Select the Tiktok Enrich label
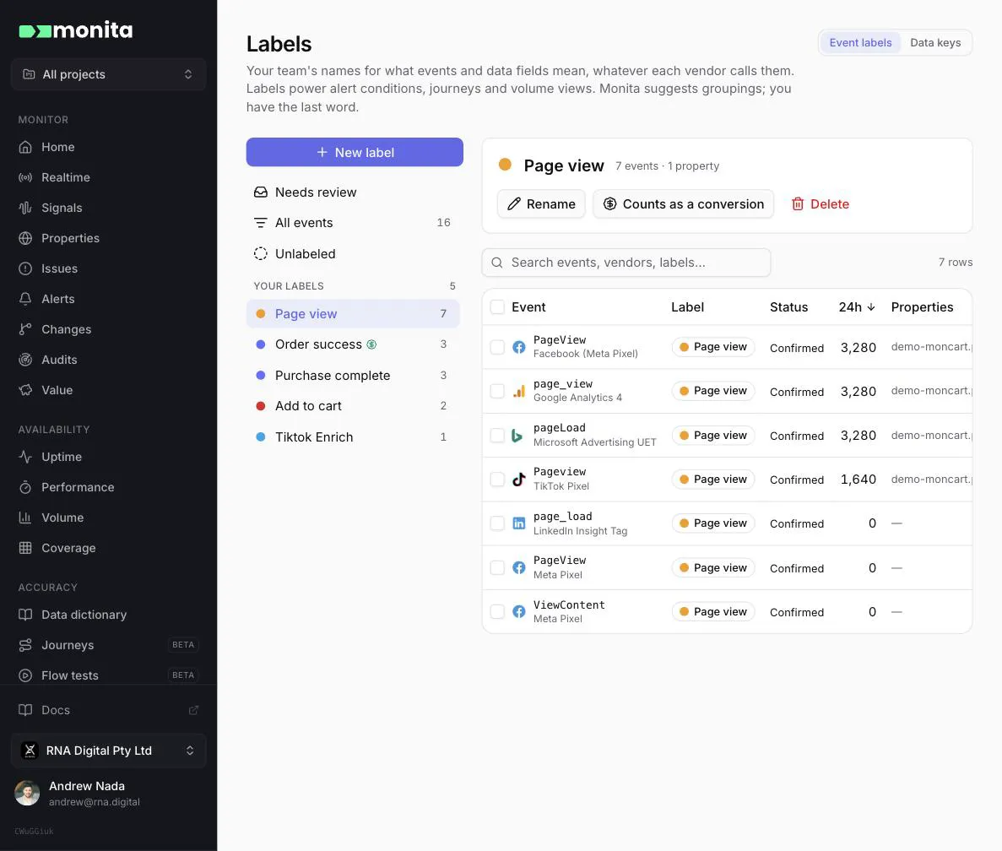 pyautogui.click(x=353, y=437)
